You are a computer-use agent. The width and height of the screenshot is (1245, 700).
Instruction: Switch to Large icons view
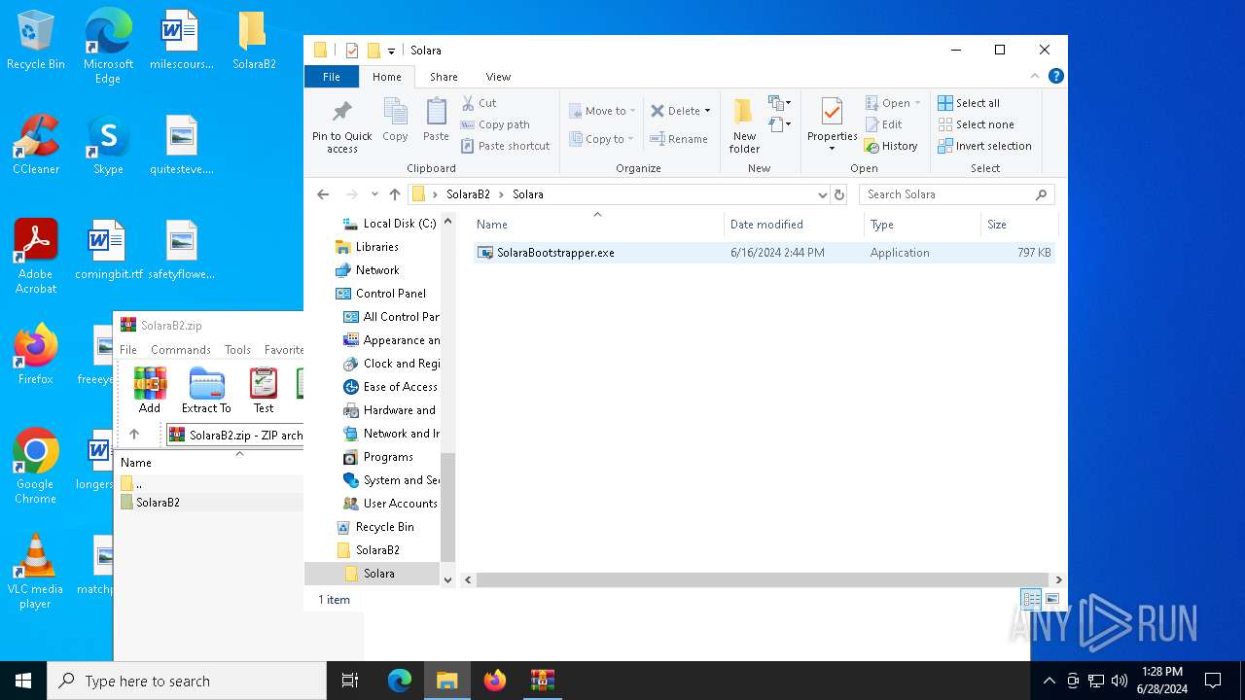(1051, 600)
